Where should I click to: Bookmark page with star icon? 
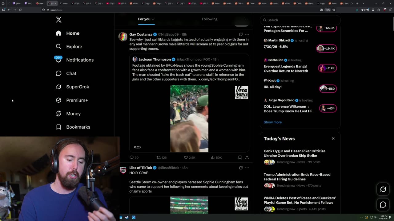click(334, 10)
